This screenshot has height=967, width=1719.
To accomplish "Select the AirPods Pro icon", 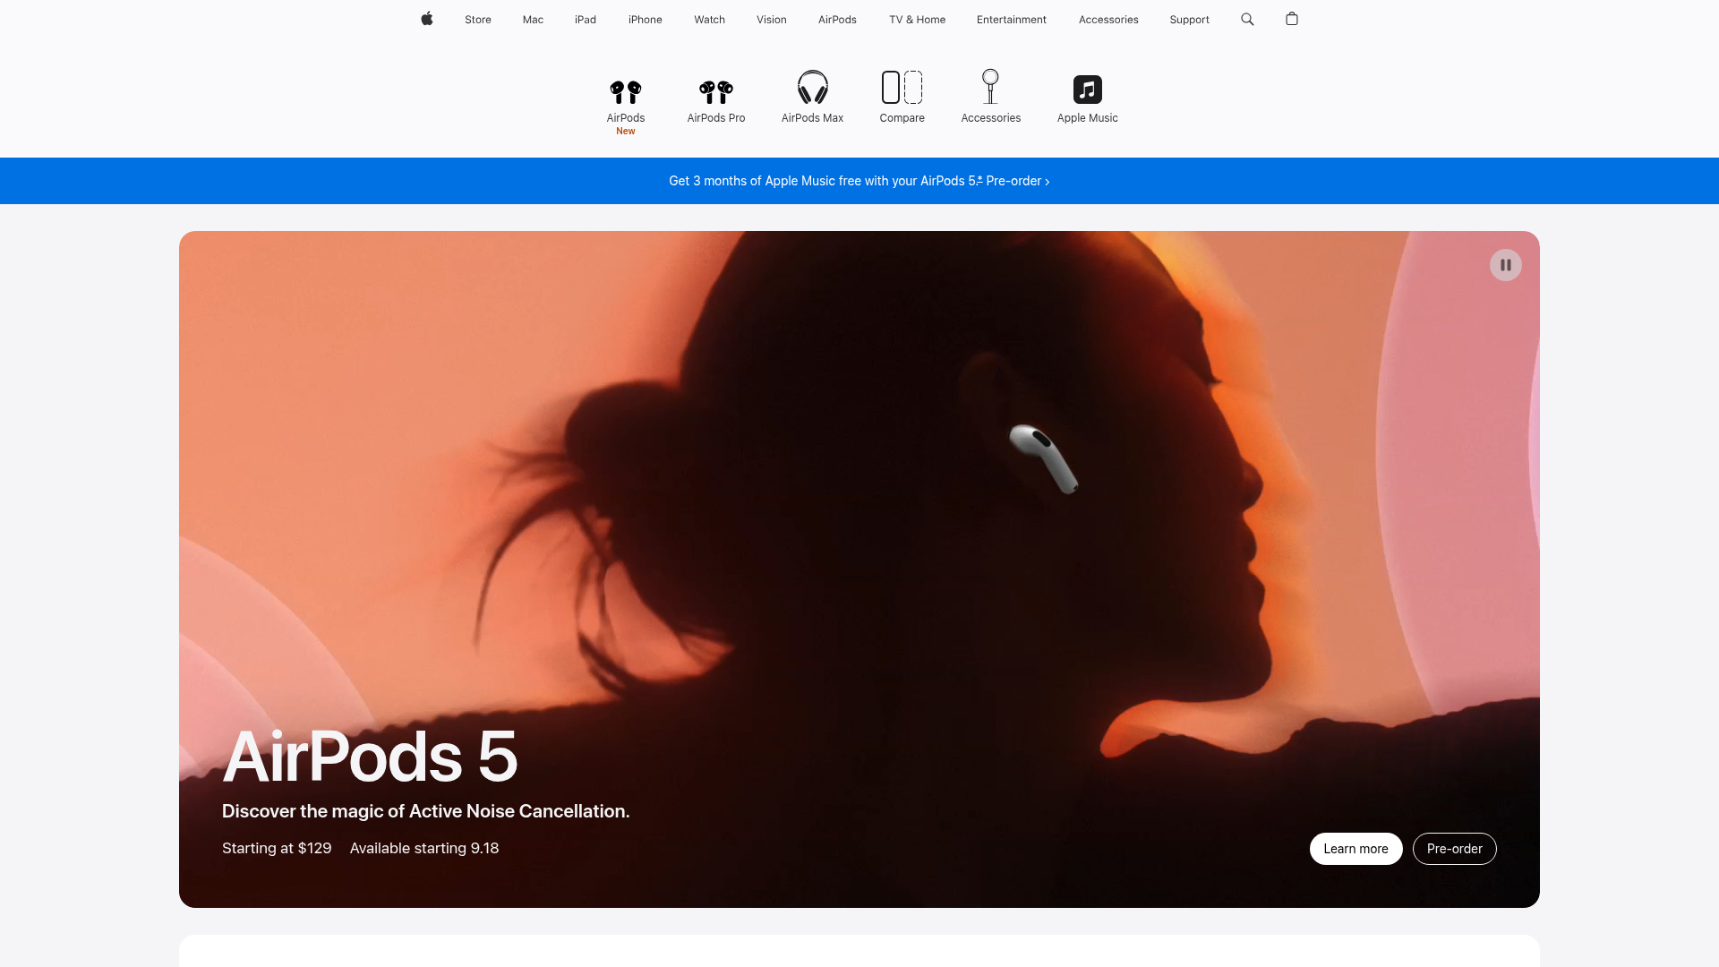I will click(x=716, y=91).
